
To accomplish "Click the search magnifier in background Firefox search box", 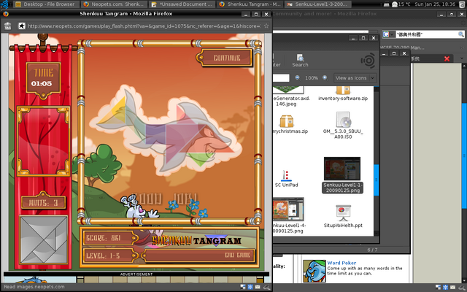I will pyautogui.click(x=460, y=34).
